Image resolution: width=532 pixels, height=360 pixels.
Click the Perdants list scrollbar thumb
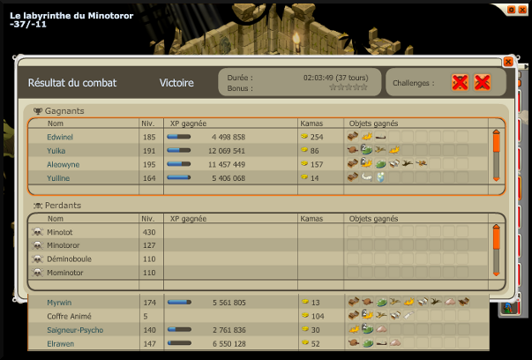click(x=496, y=239)
